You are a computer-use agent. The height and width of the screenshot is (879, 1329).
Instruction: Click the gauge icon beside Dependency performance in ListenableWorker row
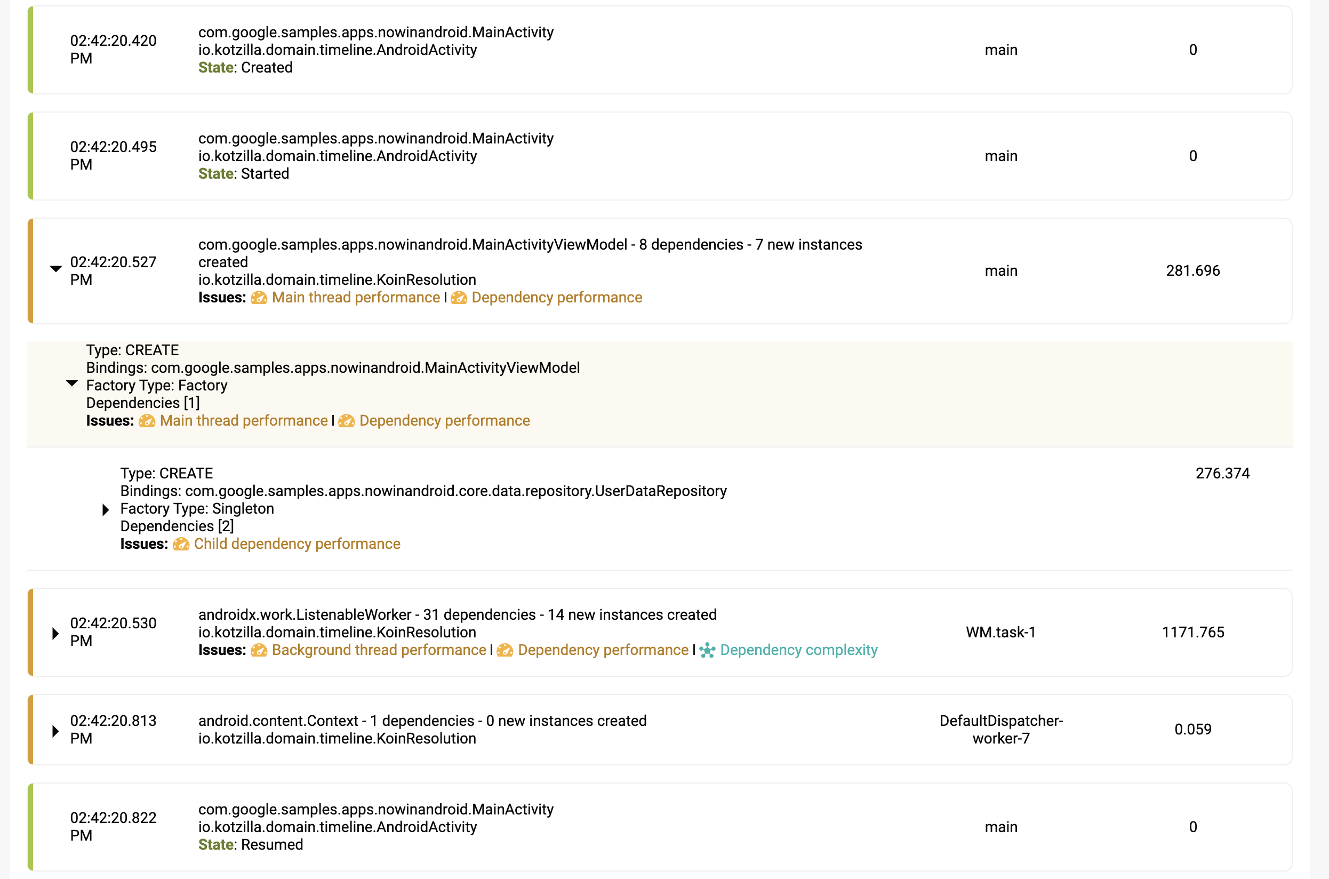tap(505, 650)
